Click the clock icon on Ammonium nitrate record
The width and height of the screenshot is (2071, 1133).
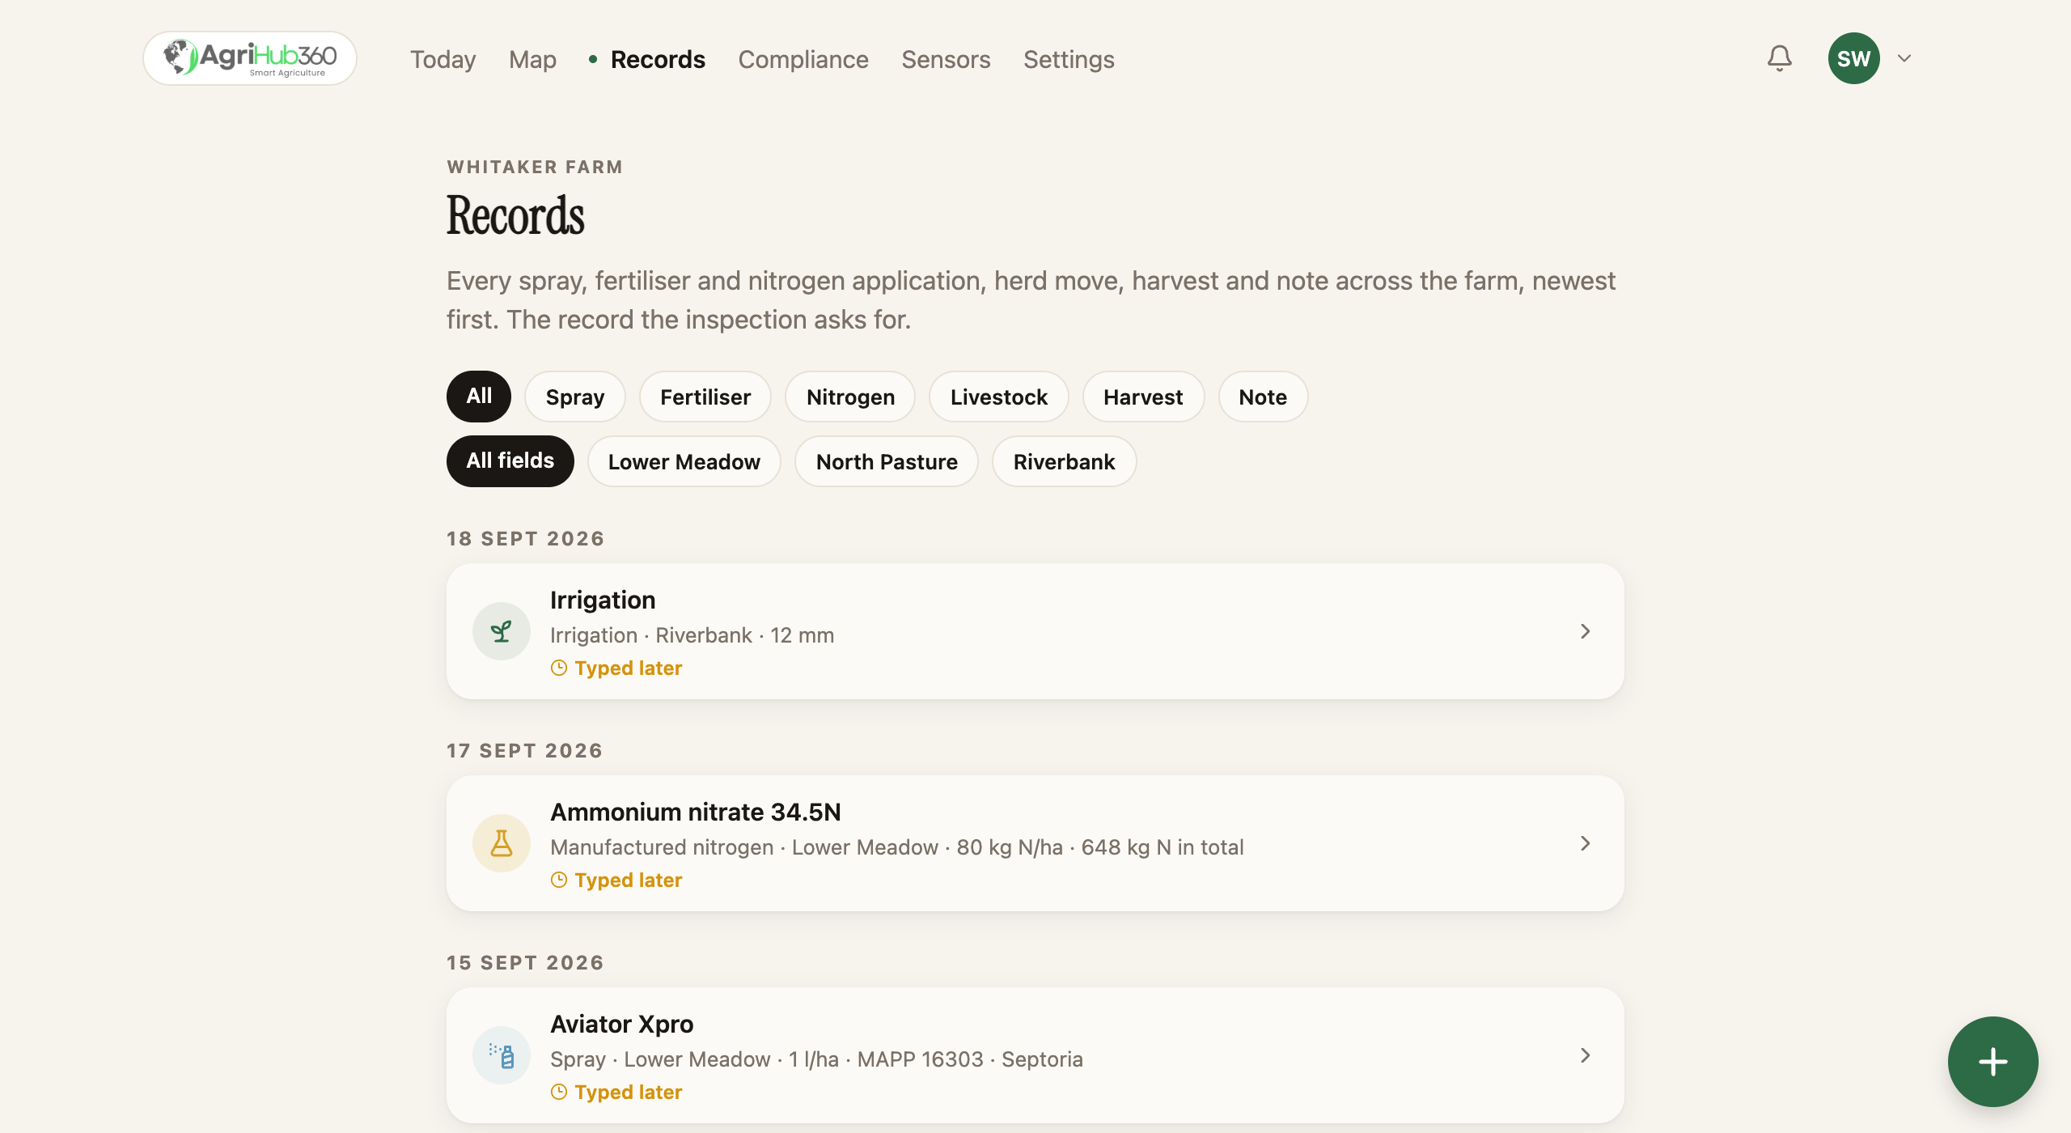point(559,880)
